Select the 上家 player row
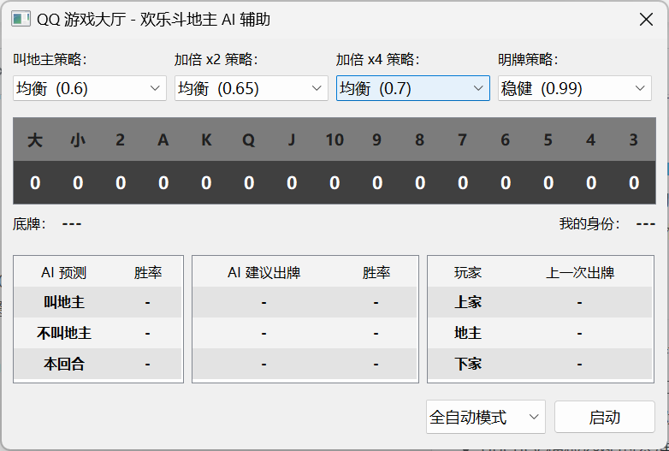 click(541, 302)
